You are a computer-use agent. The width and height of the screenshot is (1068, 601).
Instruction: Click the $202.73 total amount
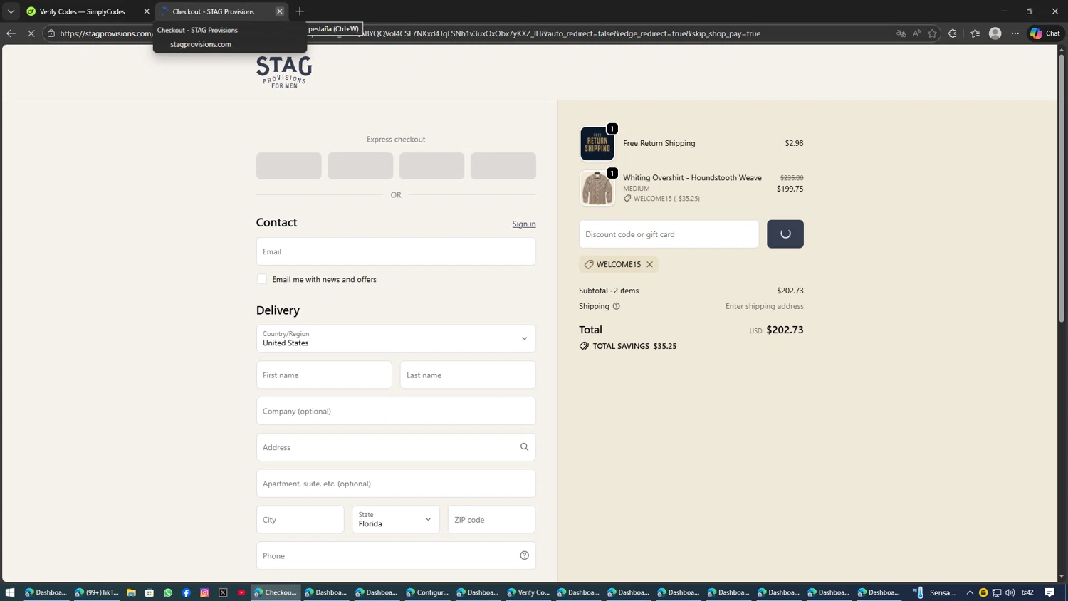pyautogui.click(x=785, y=330)
